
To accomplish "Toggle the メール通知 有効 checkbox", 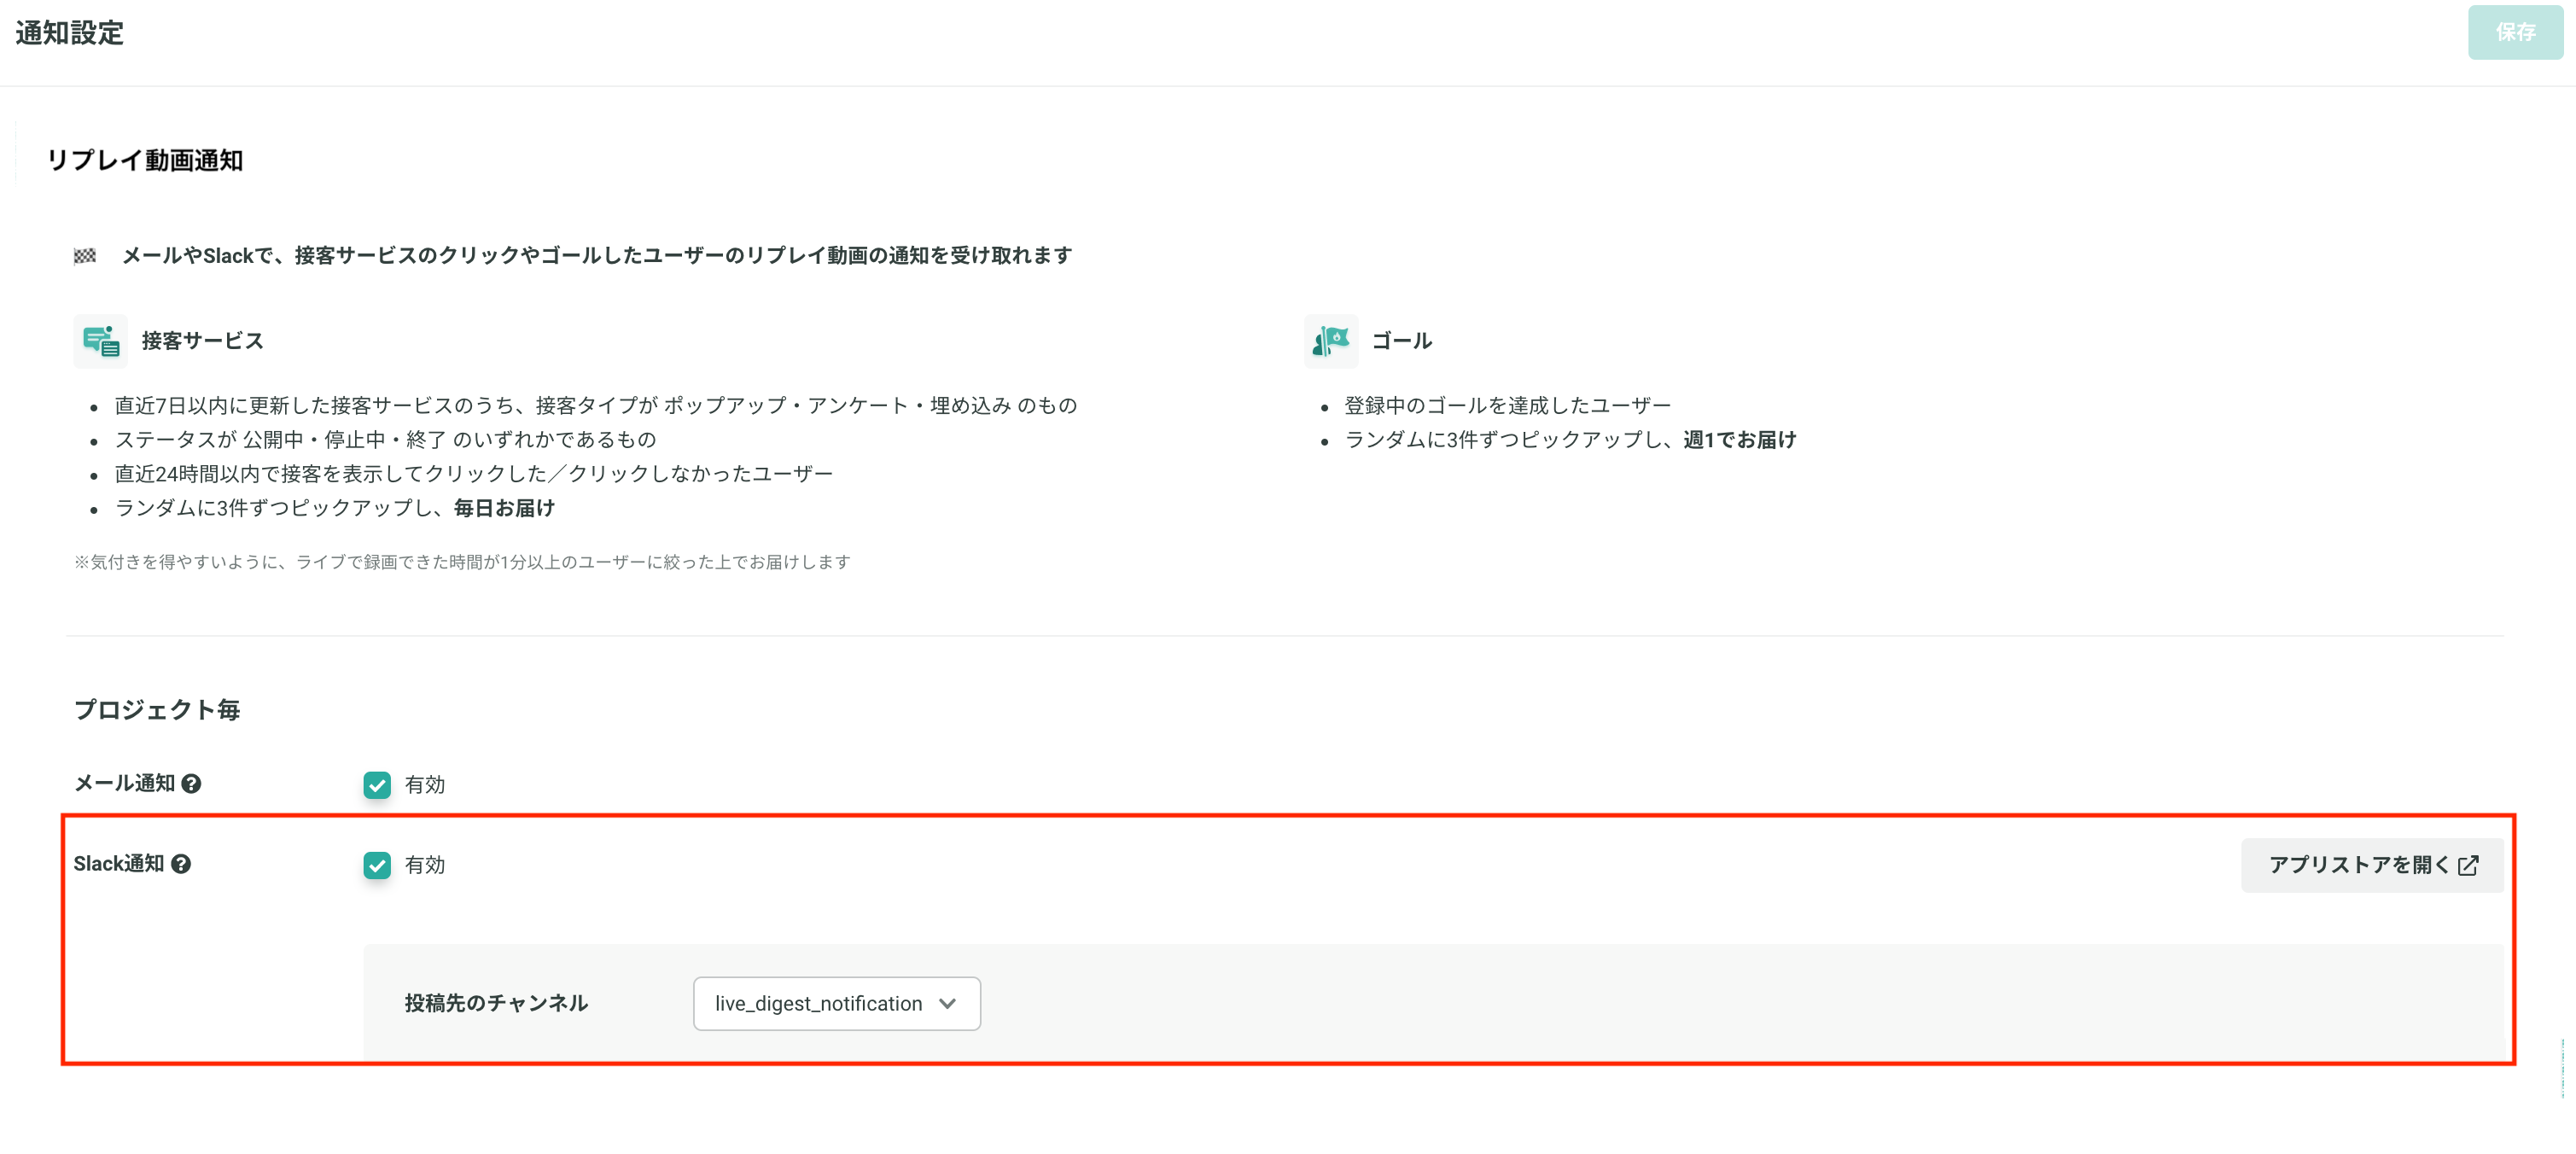I will click(x=377, y=785).
